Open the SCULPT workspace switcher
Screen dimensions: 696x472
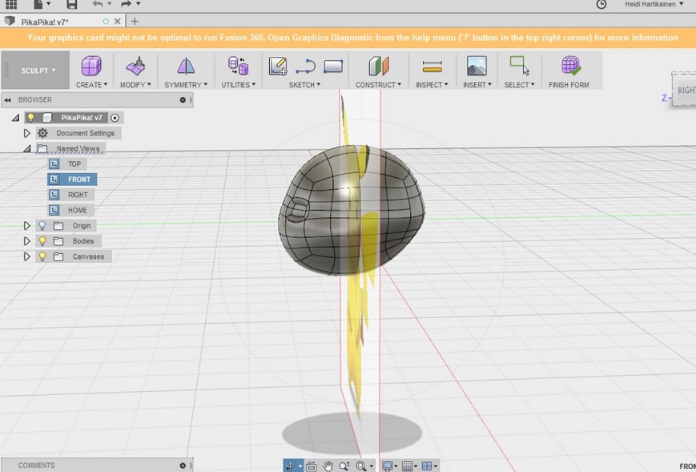pyautogui.click(x=38, y=71)
